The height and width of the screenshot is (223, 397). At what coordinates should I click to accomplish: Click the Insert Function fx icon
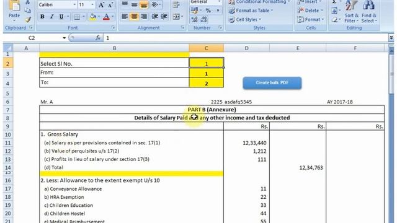point(98,38)
